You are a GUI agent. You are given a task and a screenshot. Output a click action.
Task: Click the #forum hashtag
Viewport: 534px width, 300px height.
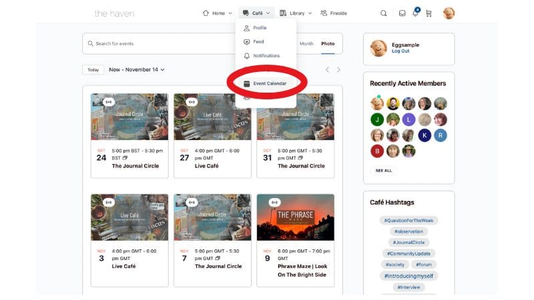[x=424, y=264]
